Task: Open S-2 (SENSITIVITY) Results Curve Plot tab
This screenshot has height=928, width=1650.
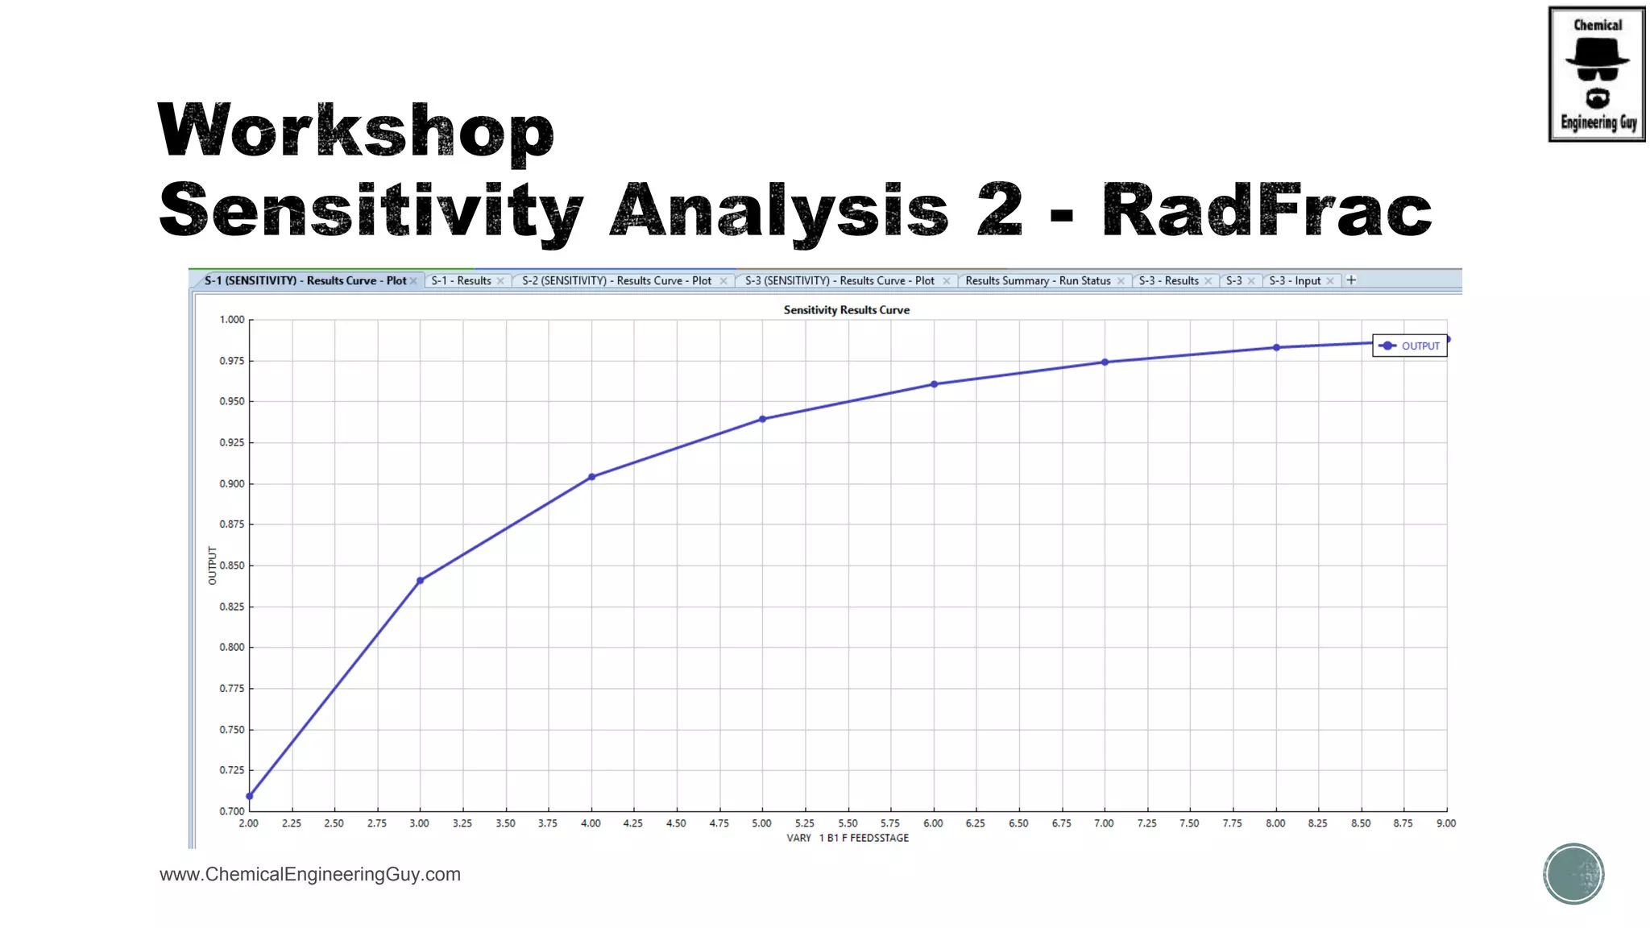Action: tap(616, 281)
